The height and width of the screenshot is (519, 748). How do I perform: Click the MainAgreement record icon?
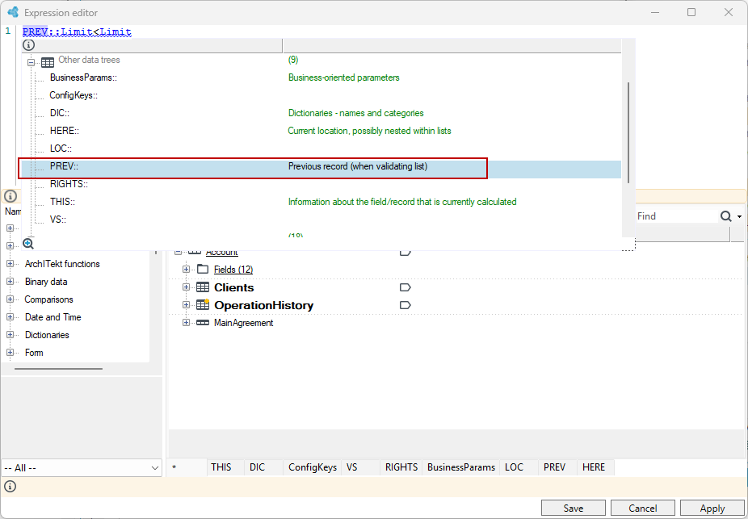pos(203,323)
